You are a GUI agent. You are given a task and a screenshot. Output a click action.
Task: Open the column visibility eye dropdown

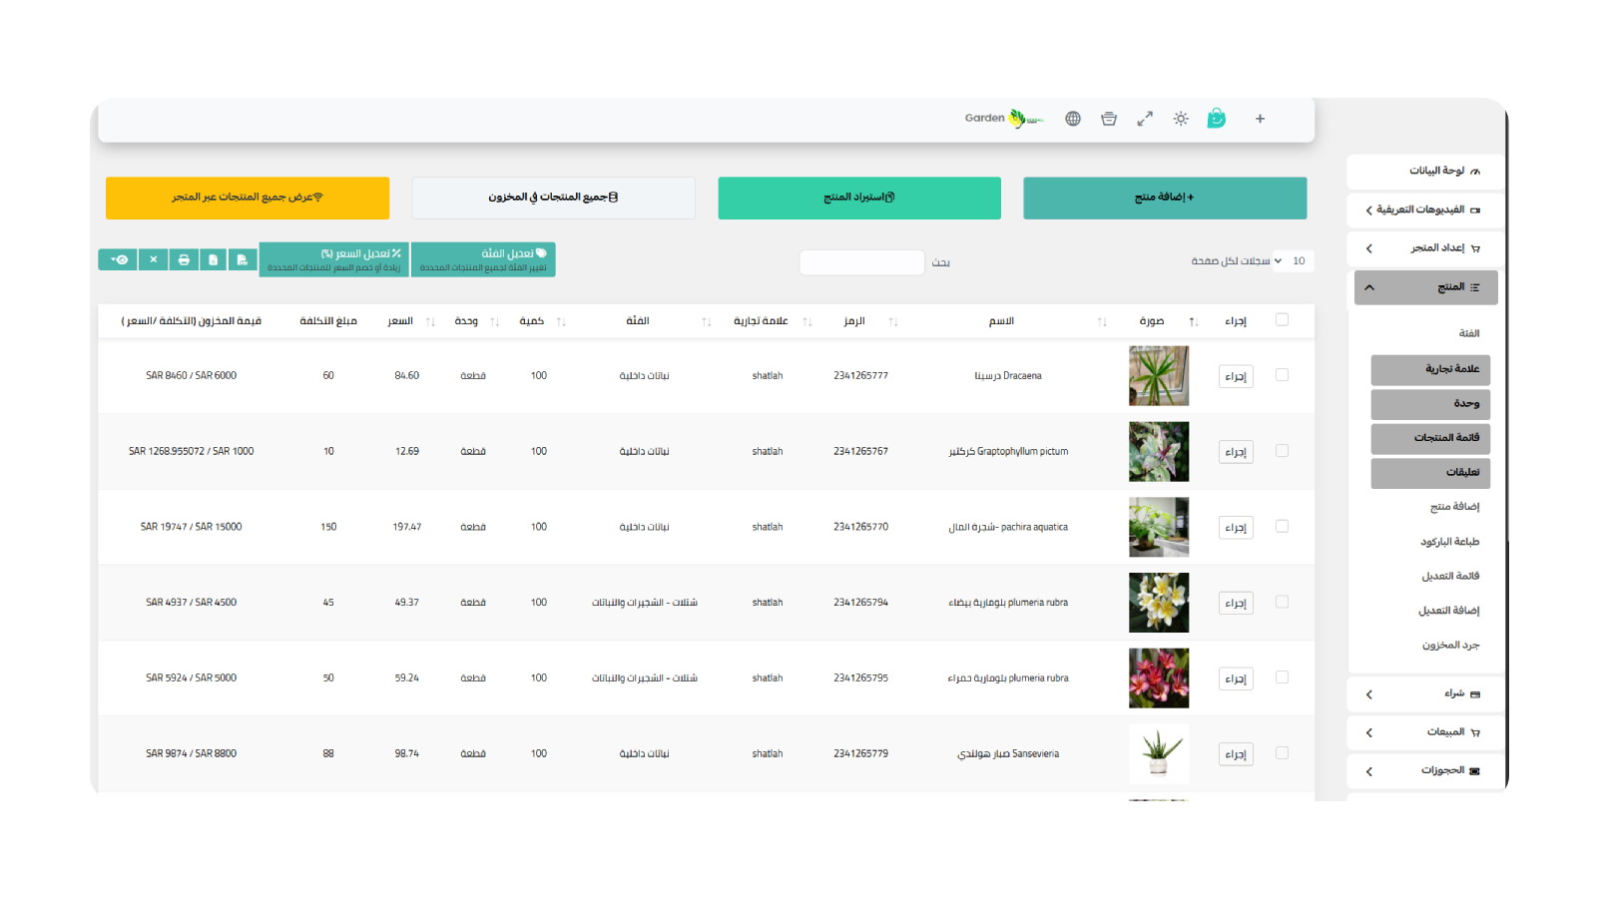118,259
